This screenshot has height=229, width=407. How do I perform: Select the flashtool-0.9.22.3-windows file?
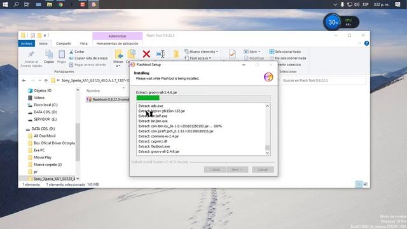[107, 99]
